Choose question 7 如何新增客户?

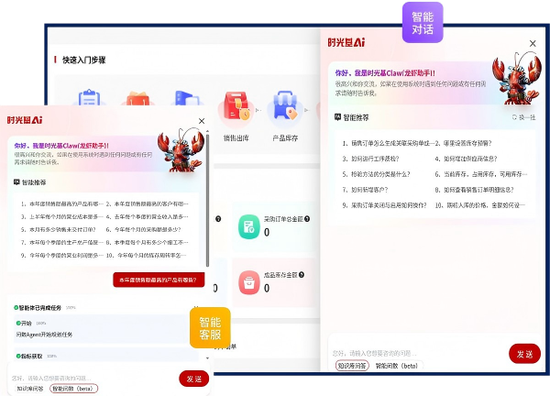click(365, 190)
